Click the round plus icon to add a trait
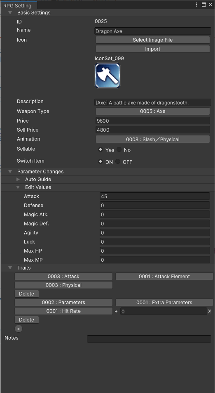This screenshot has height=393, width=215. 19,329
